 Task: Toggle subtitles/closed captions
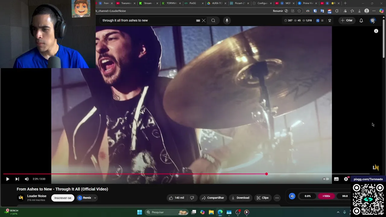pos(336,179)
